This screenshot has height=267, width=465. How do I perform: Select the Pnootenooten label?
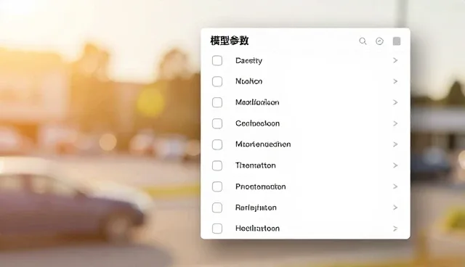(x=261, y=186)
